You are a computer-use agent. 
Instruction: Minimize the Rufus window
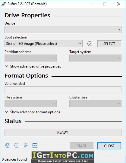coord(91,4)
